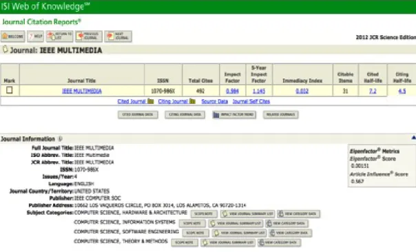View Journal Summary List for Information Systems
Screen dimensions: 416x252
[x=236, y=223]
